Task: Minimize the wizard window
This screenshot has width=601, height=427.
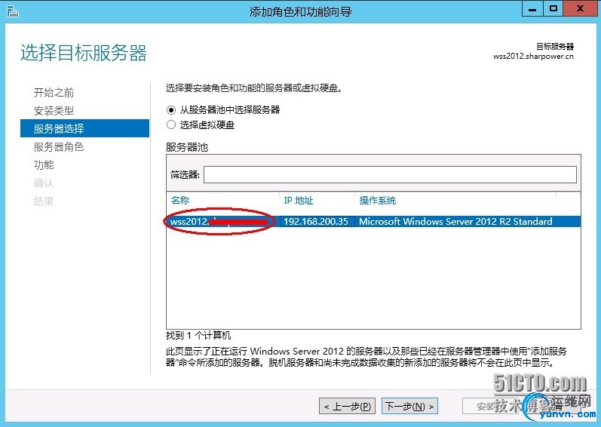Action: click(x=532, y=9)
